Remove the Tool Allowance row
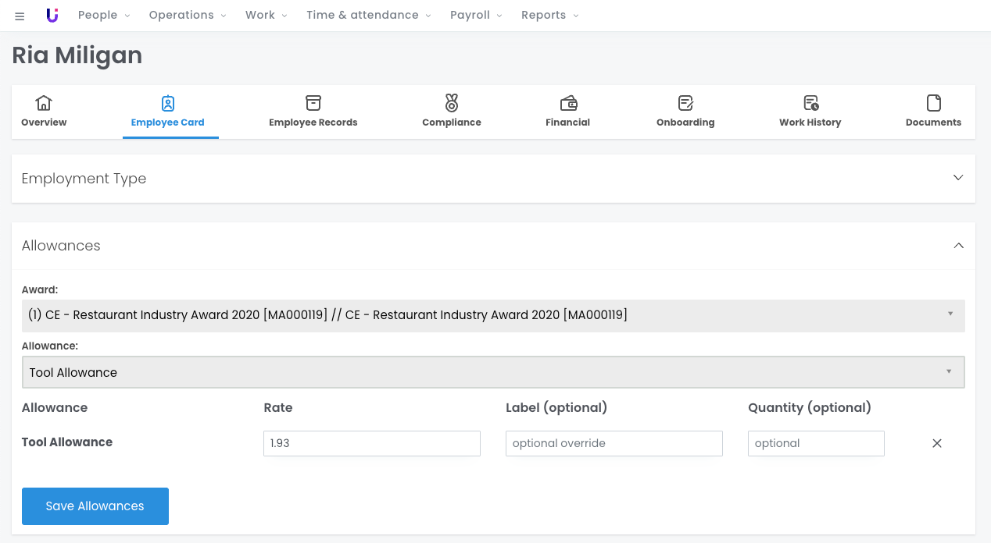This screenshot has height=543, width=991. click(x=937, y=443)
